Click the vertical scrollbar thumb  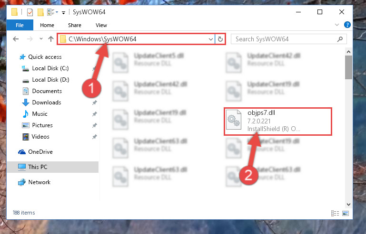pyautogui.click(x=348, y=67)
